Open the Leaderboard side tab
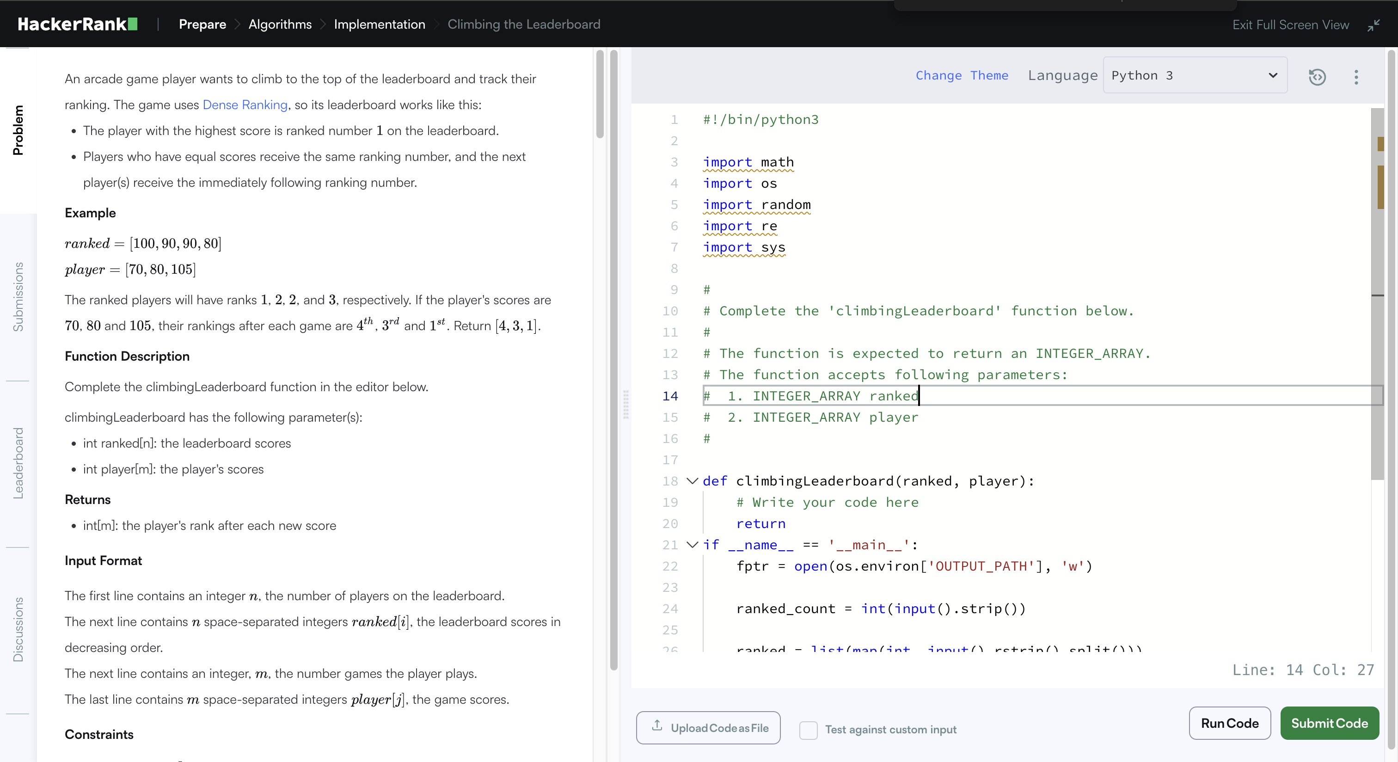1398x762 pixels. click(18, 463)
